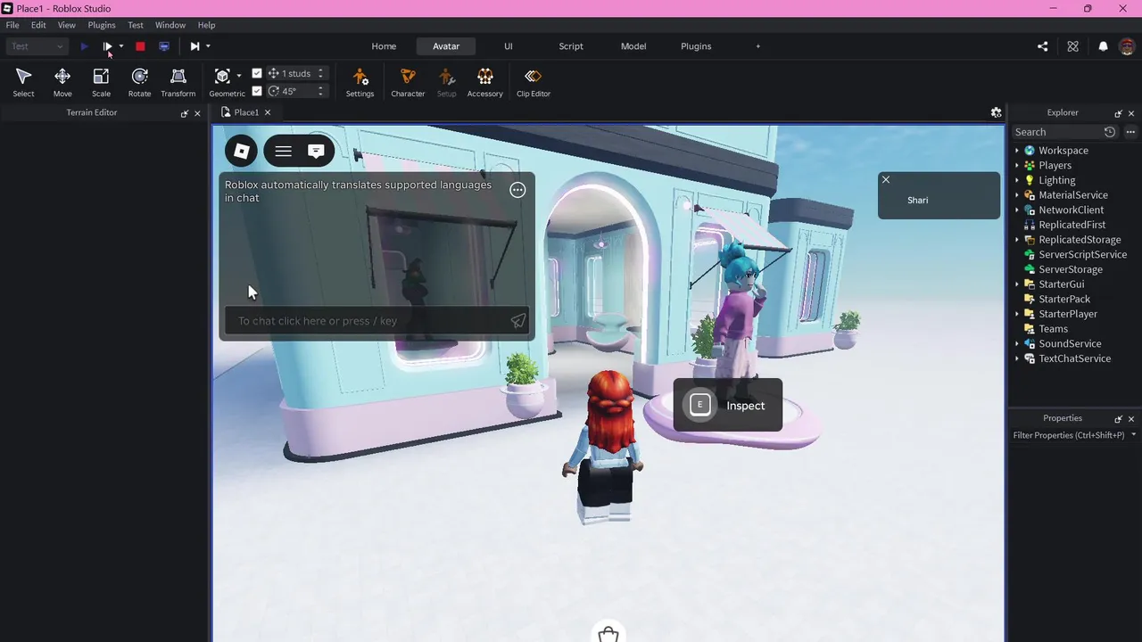Viewport: 1142px width, 642px height.
Task: Choose the Scale tool
Action: click(x=101, y=82)
